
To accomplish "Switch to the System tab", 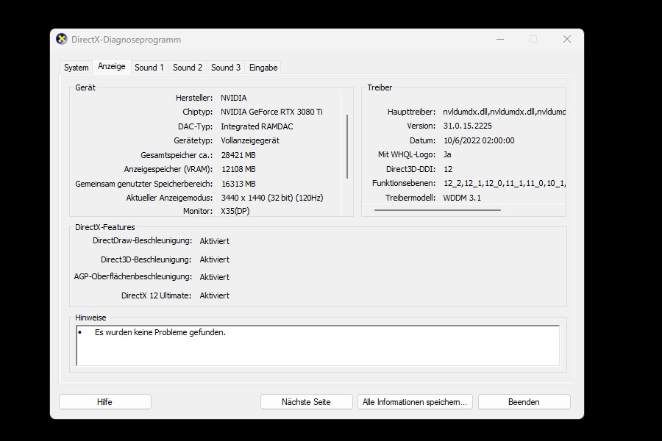I will [76, 68].
